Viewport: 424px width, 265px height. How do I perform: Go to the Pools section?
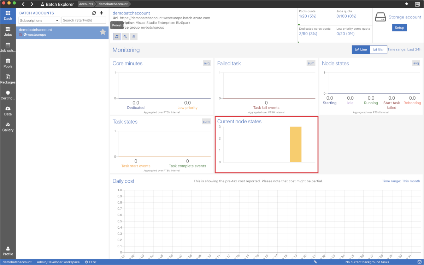8,63
